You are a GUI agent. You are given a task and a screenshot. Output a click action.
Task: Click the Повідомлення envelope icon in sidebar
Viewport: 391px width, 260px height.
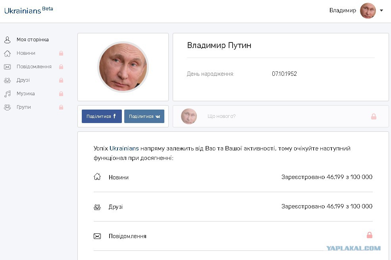click(8, 67)
